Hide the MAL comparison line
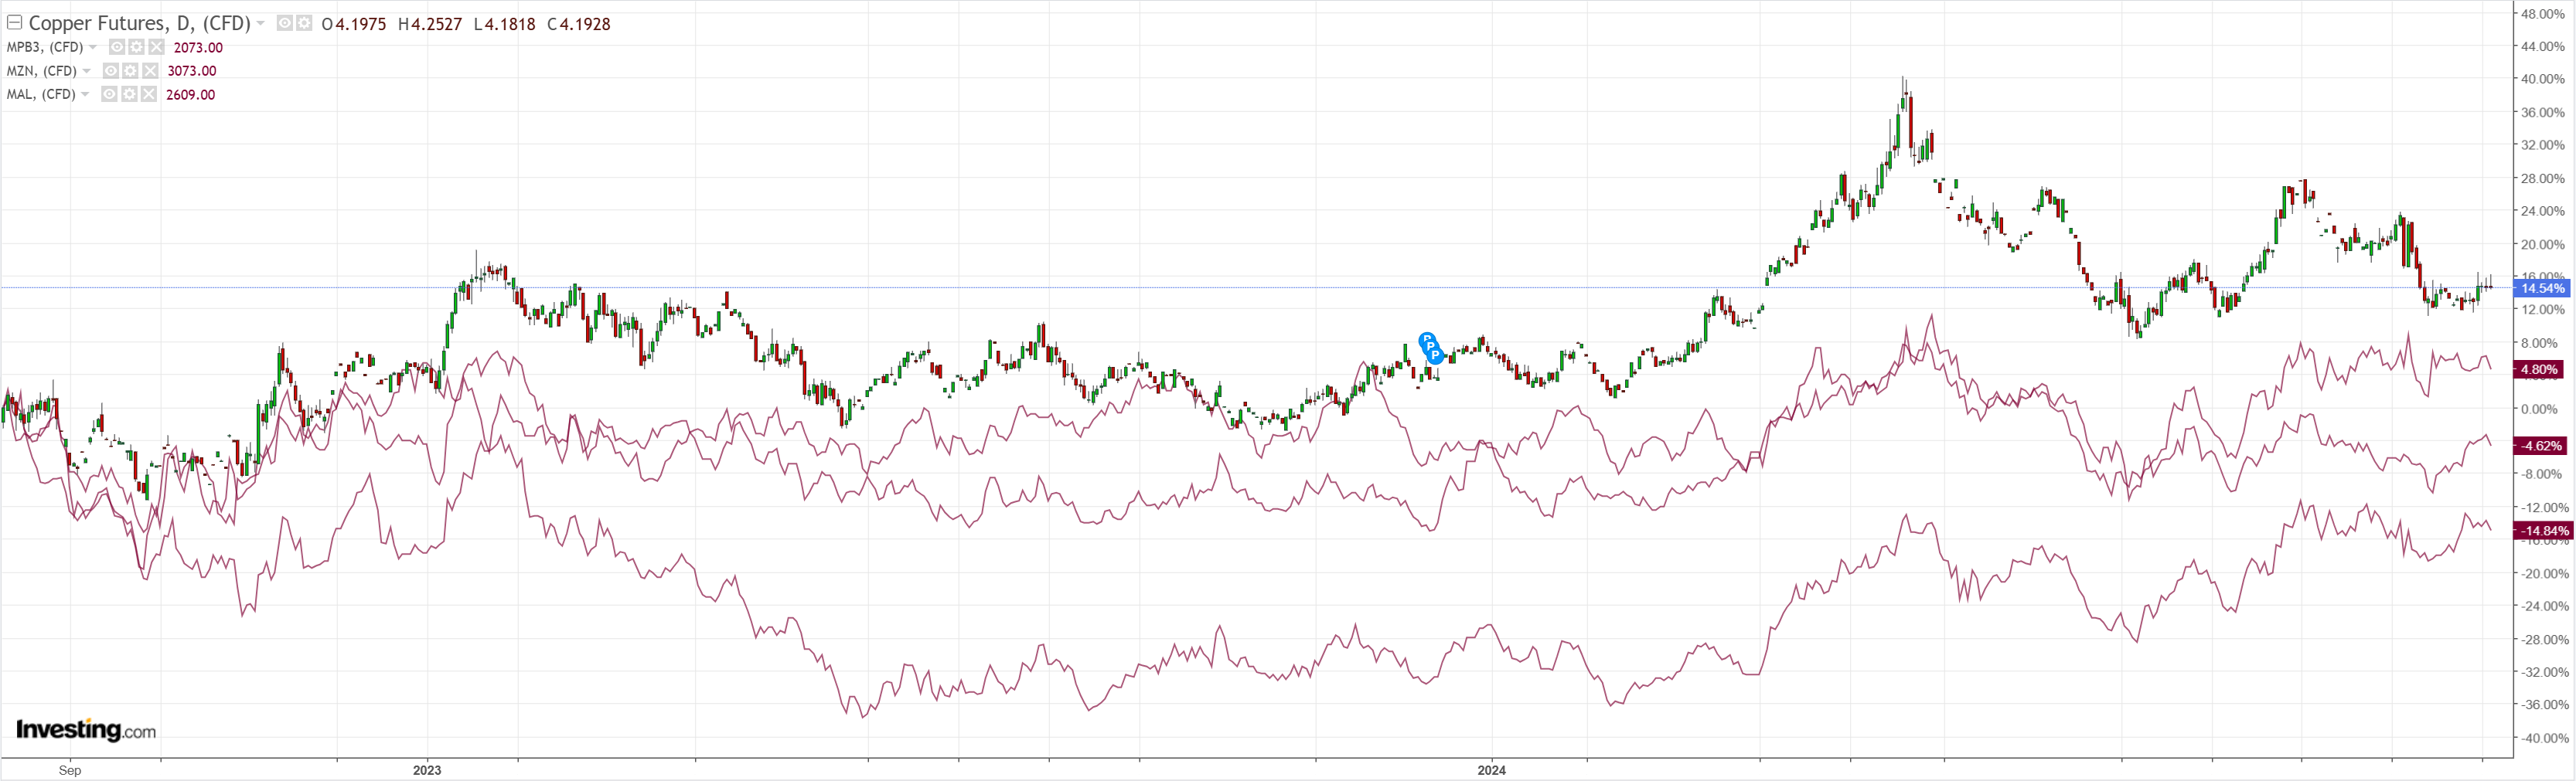 click(110, 95)
